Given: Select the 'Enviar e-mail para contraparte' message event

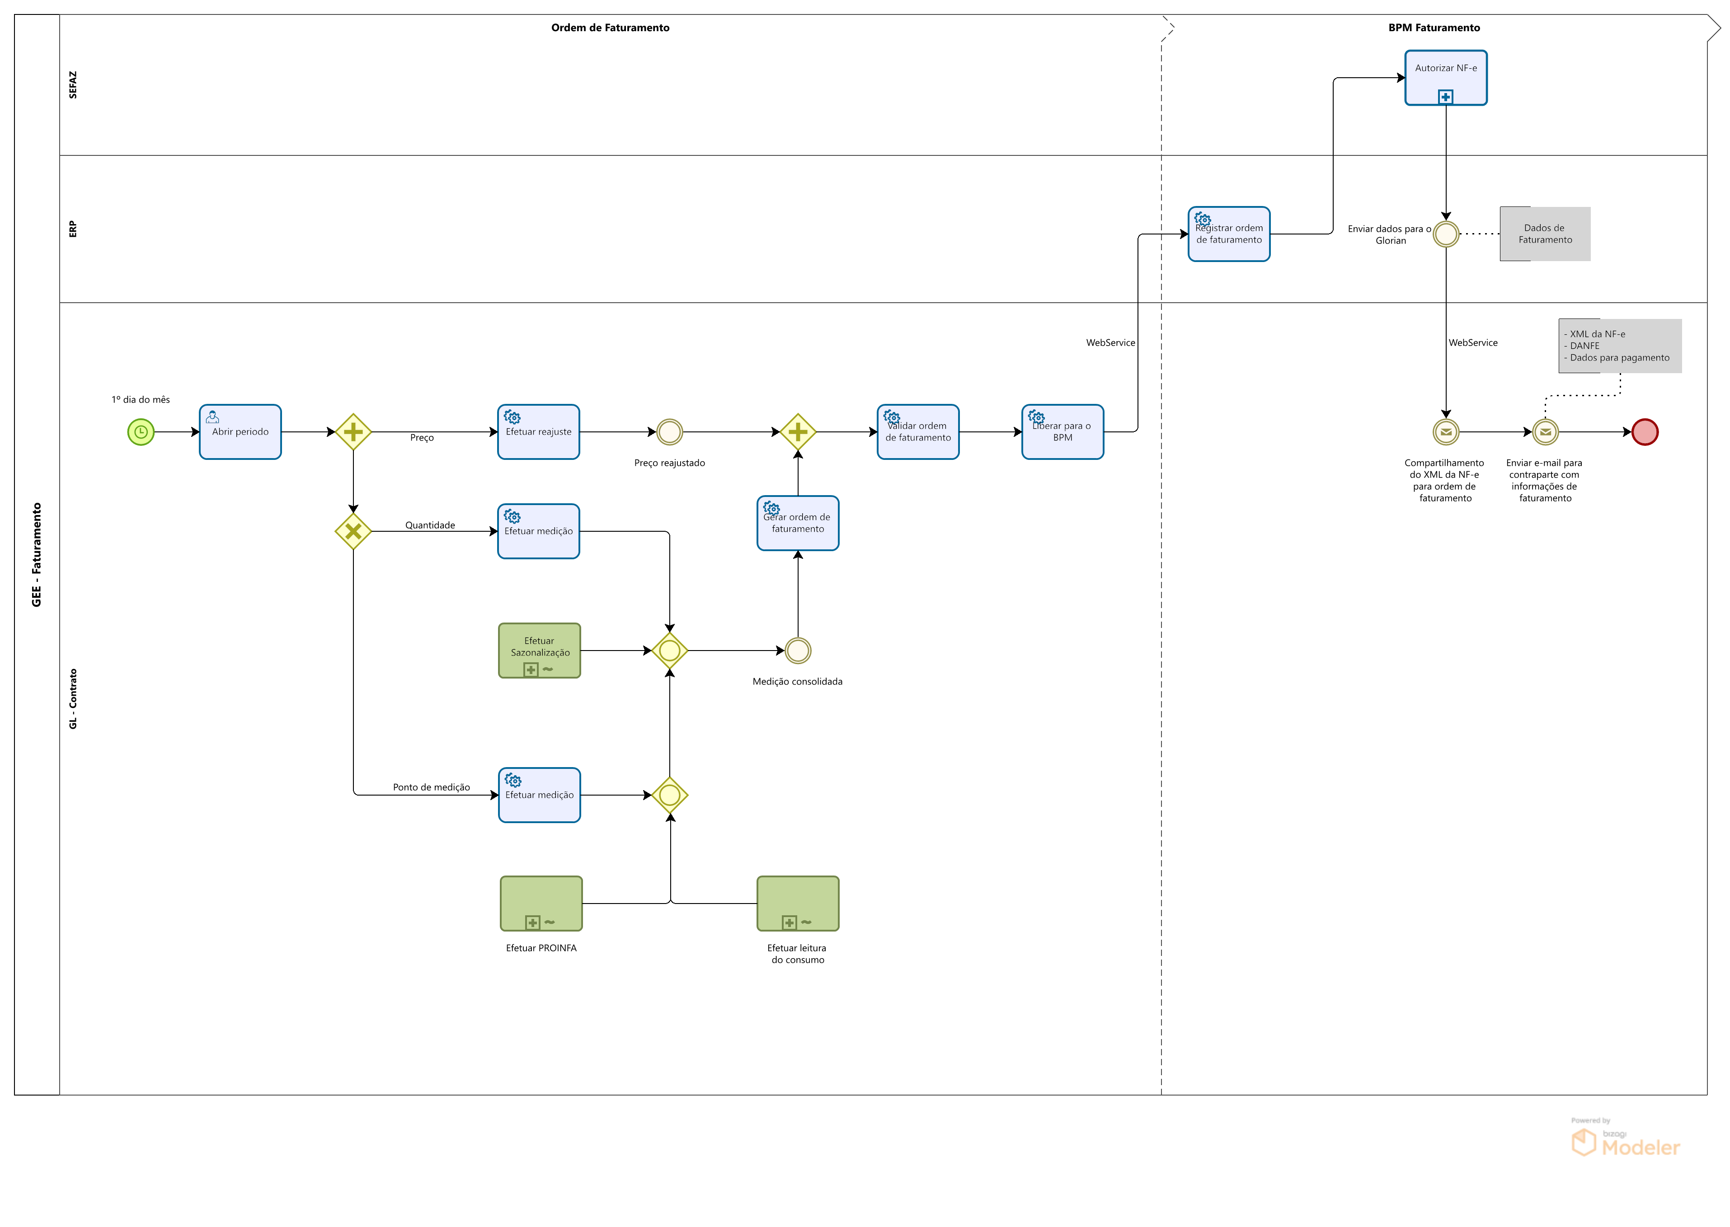Looking at the screenshot, I should 1545,432.
